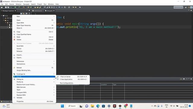This screenshot has width=193, height=109.
Task: Click the Open Type toolbar icon
Action: [x=35, y=7]
